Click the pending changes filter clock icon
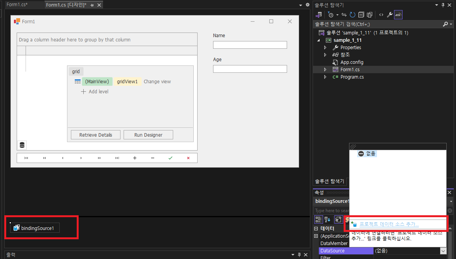456x259 pixels. click(330, 15)
